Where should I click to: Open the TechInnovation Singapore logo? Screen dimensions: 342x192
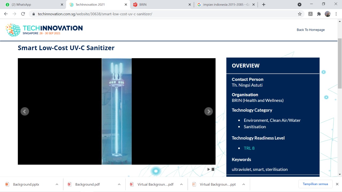pyautogui.click(x=44, y=30)
